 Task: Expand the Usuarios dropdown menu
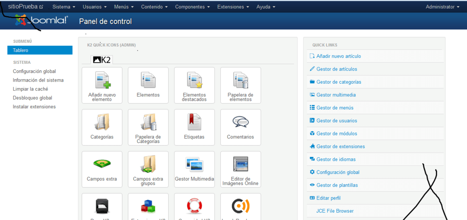(x=94, y=6)
